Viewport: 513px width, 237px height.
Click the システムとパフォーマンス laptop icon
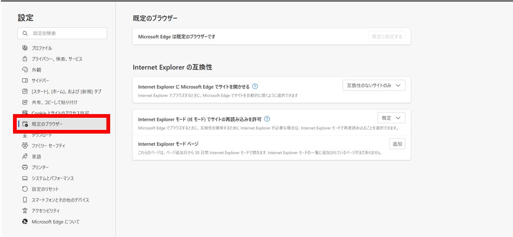(x=25, y=179)
